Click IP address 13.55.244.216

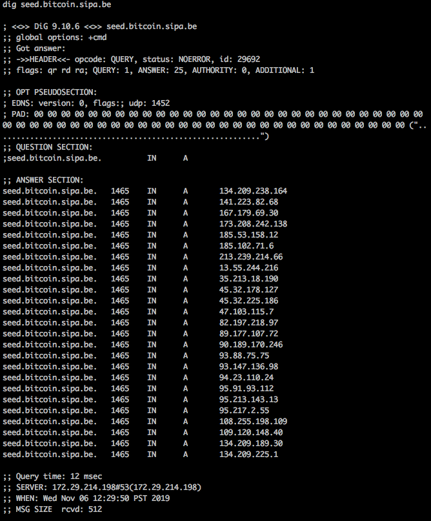(x=248, y=268)
